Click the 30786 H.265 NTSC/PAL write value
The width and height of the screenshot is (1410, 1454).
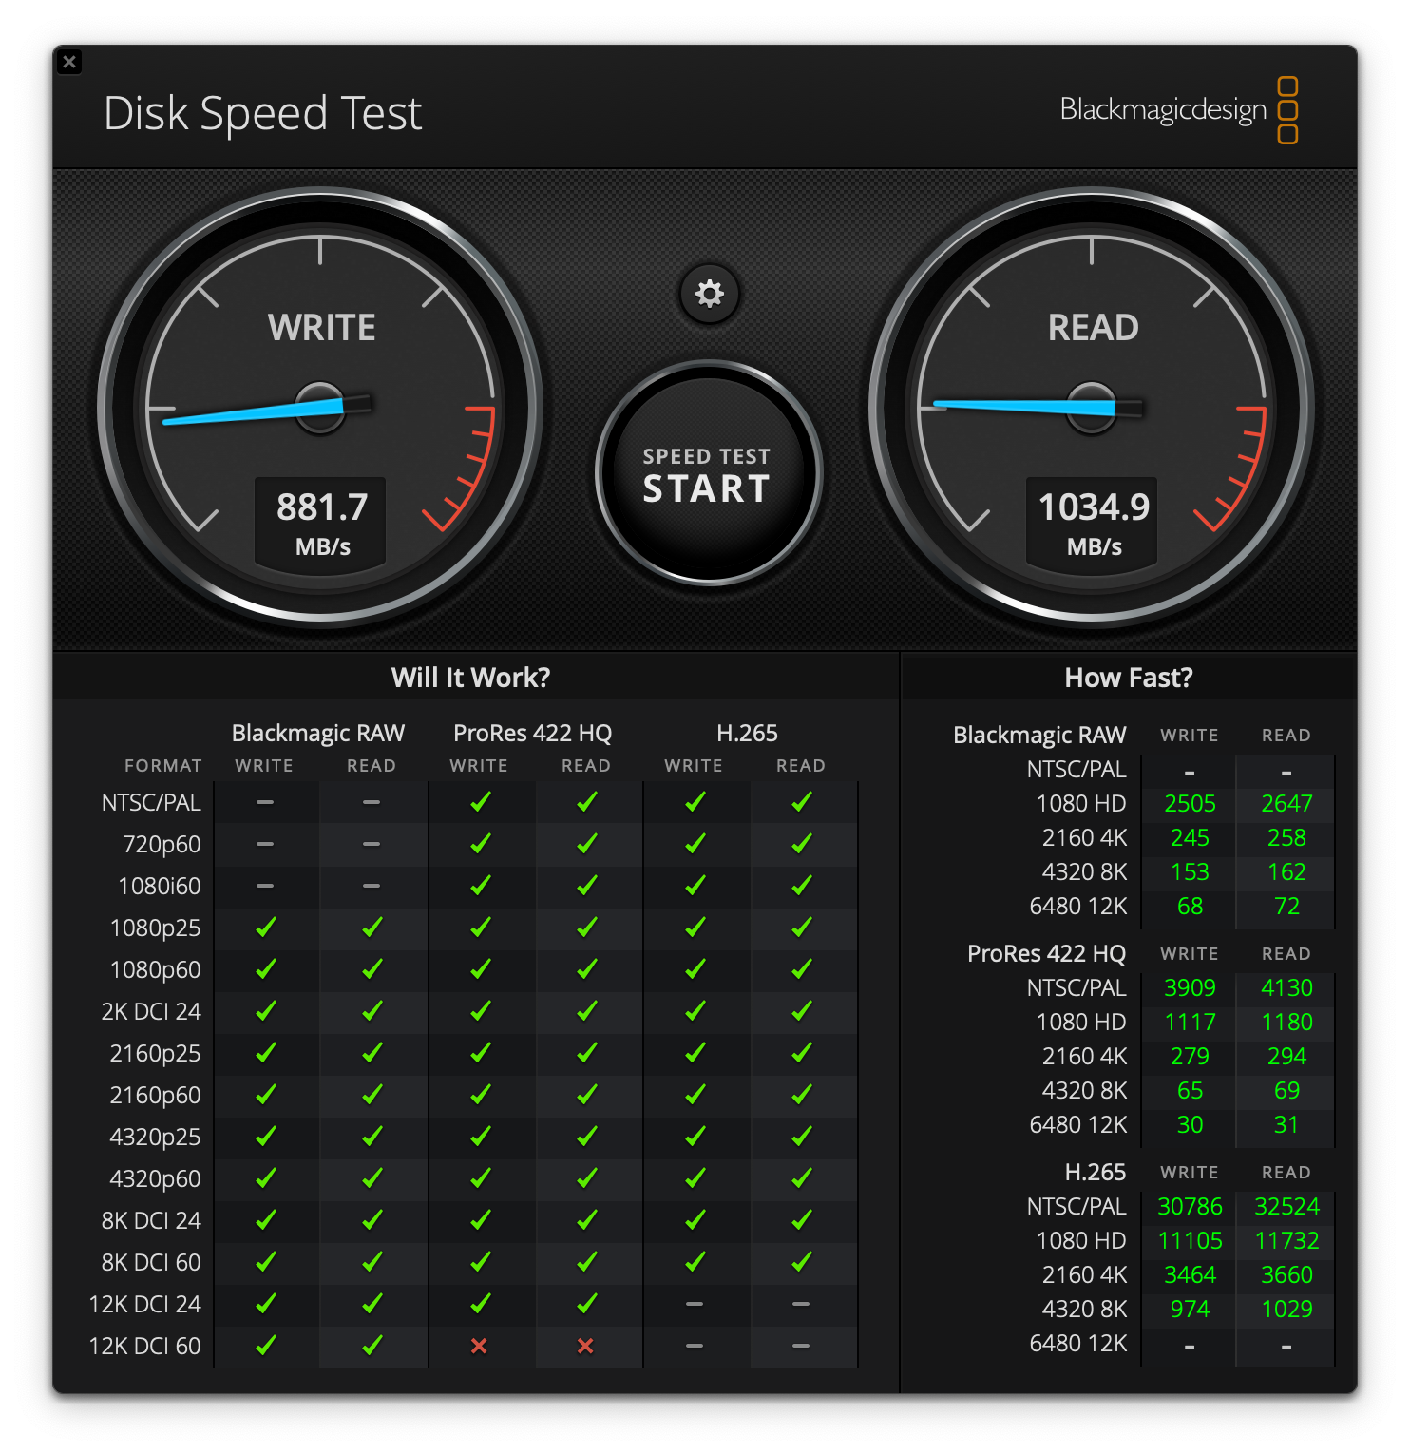(x=1190, y=1207)
